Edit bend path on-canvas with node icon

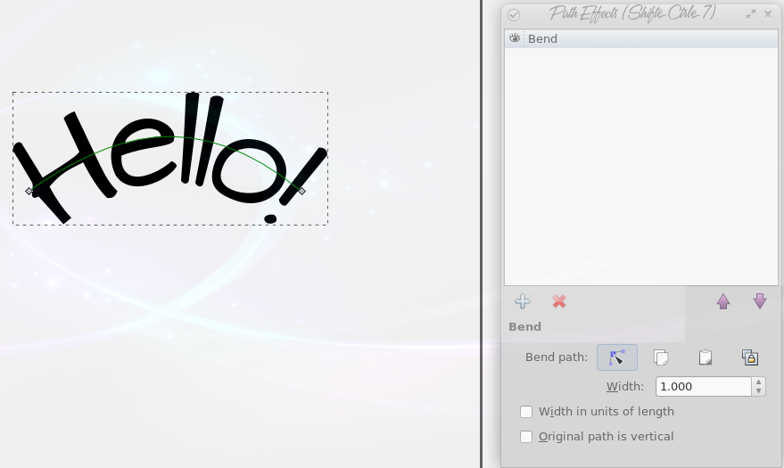point(617,357)
